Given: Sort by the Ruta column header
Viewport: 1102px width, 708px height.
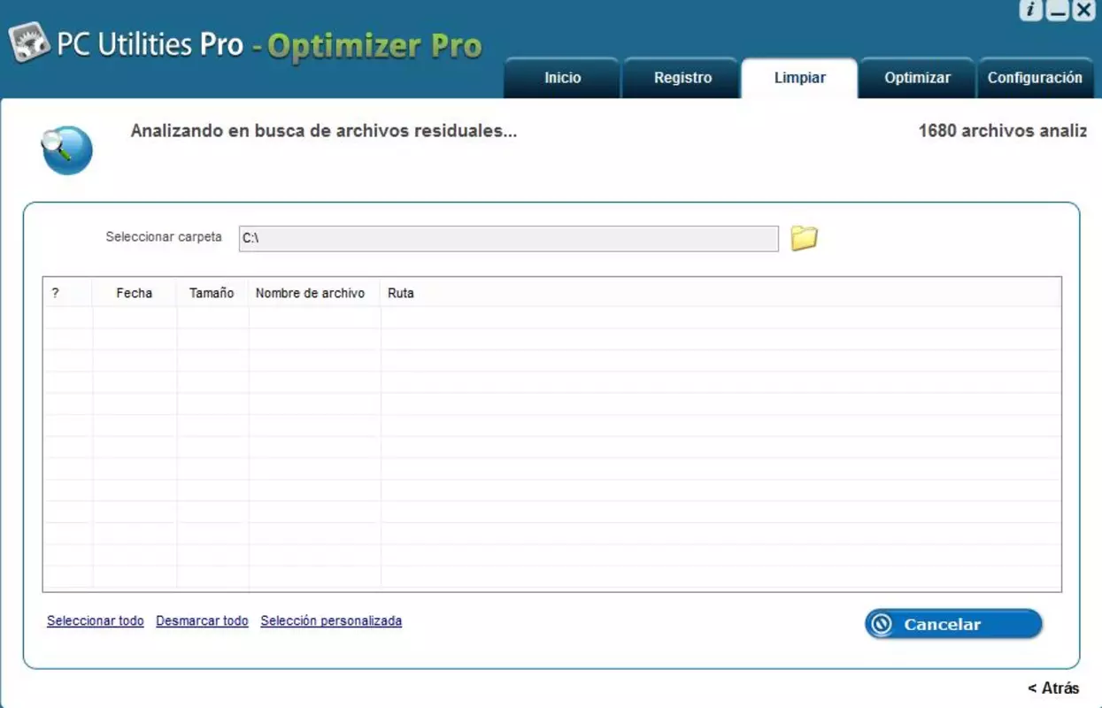Looking at the screenshot, I should click(x=721, y=293).
